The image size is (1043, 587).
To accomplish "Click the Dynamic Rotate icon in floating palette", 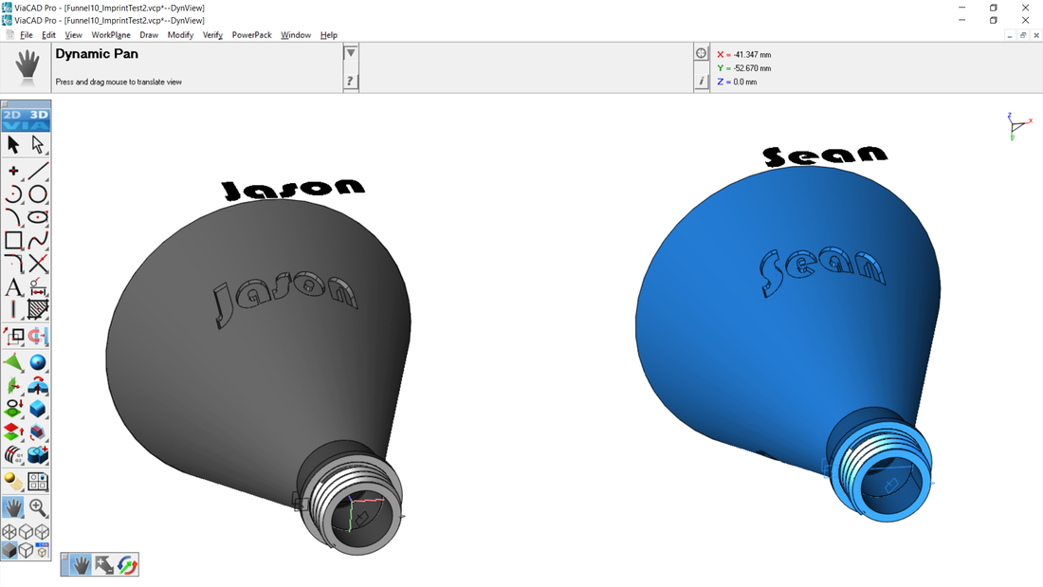I will click(128, 565).
